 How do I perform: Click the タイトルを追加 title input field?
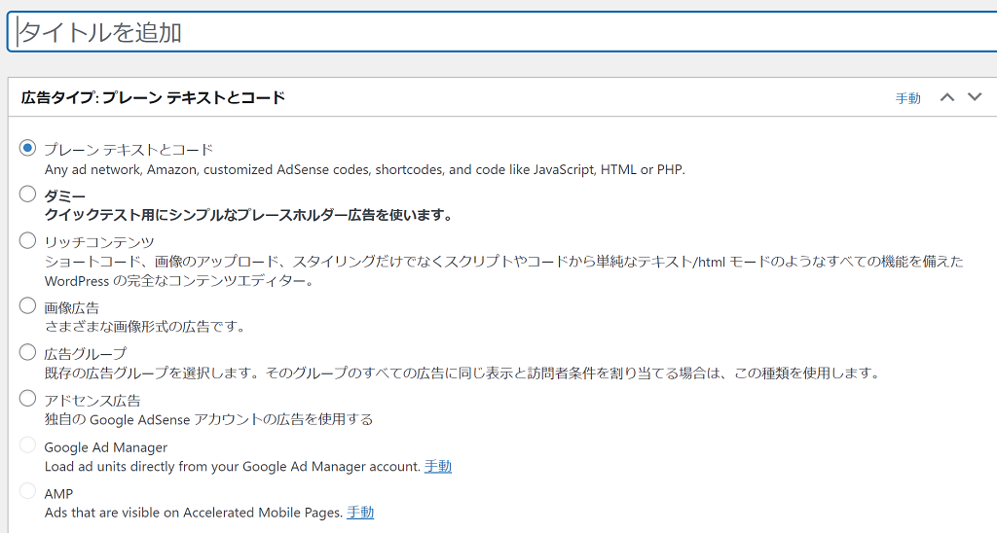tap(501, 32)
